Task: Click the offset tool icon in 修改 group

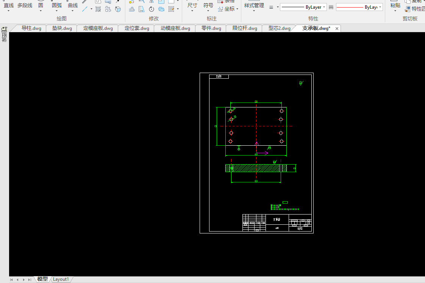Action: point(132,9)
